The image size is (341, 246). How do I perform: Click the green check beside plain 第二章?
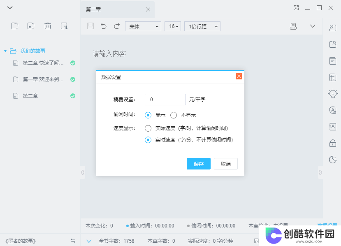(73, 96)
